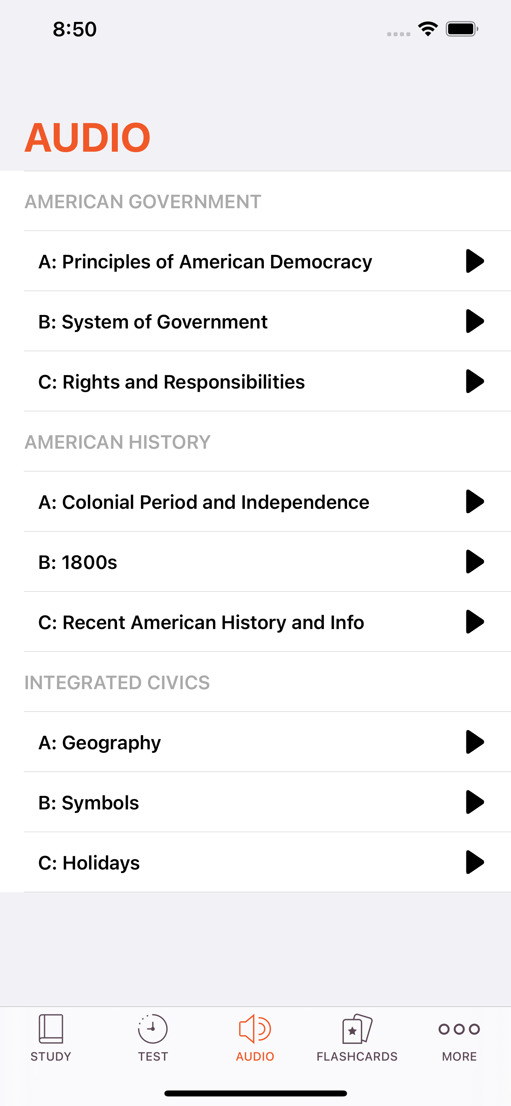Play Principles of American Democracy audio

point(474,261)
